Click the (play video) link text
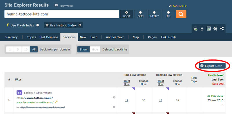 pyautogui.click(x=67, y=6)
